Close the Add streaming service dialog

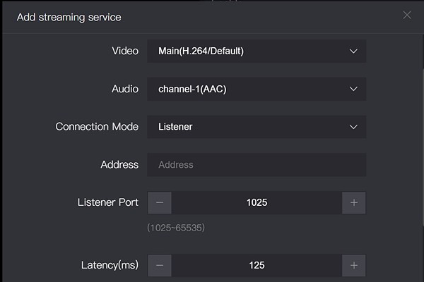(x=406, y=16)
